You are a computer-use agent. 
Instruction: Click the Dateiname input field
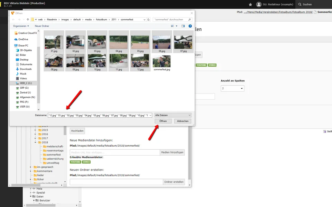click(100, 115)
